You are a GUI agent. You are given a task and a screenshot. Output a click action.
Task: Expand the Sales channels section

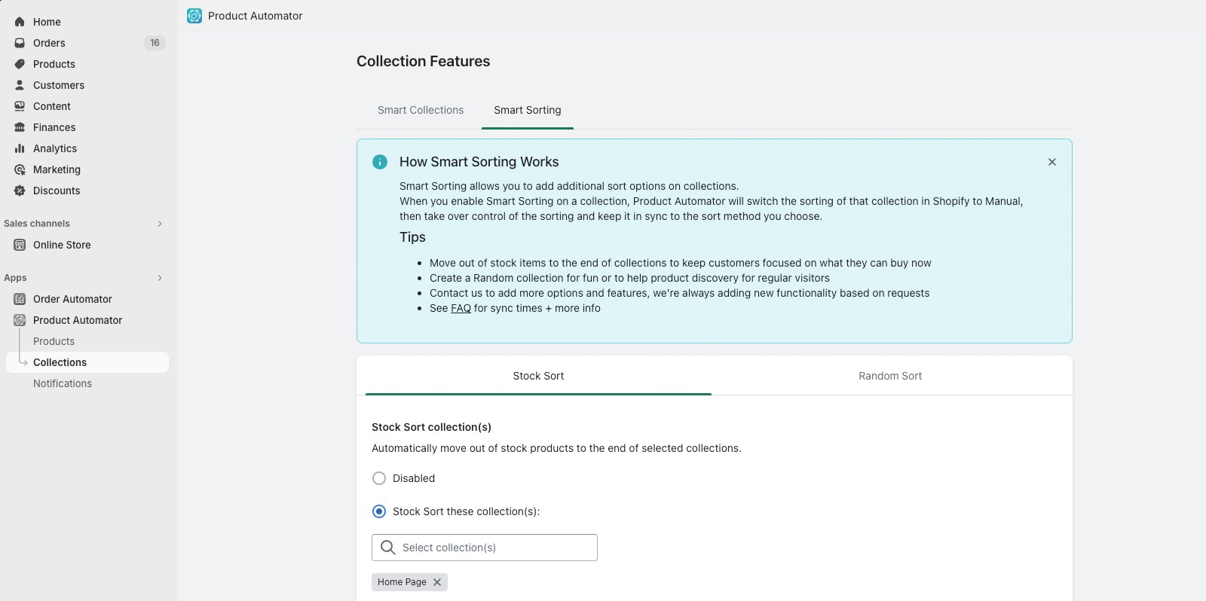[160, 224]
